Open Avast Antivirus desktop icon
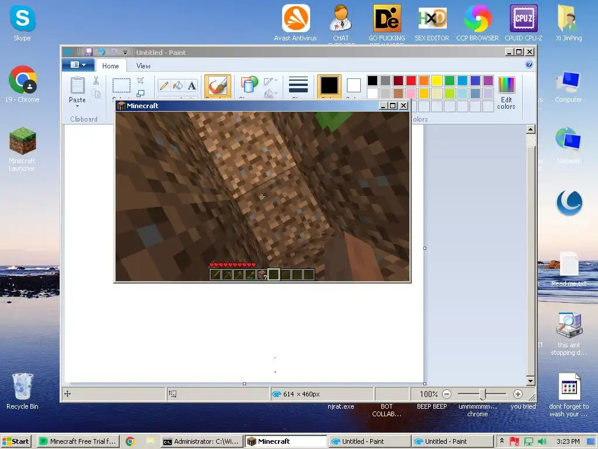The height and width of the screenshot is (449, 598). pos(295,23)
